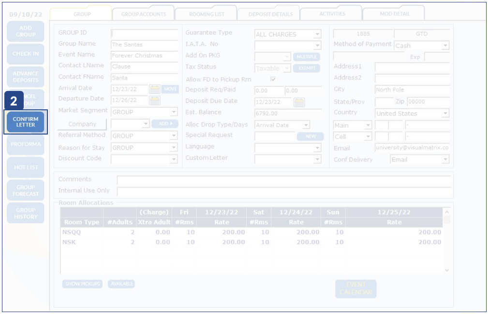
Task: Switch to the Deposit Details tab
Action: coord(270,14)
